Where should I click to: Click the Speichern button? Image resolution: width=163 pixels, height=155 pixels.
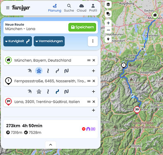pyautogui.click(x=82, y=27)
